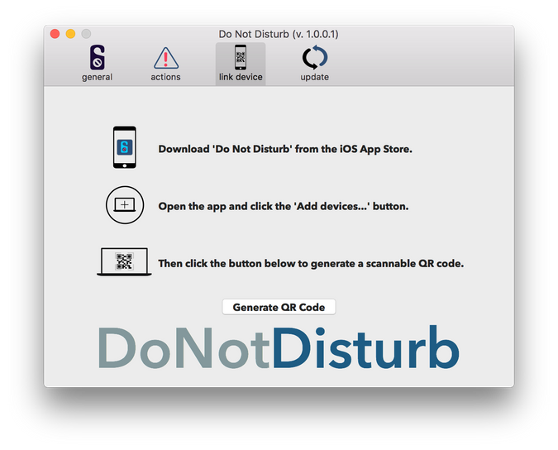Switch to the 'general' tab label
Viewport: 558px width, 450px height.
tap(97, 78)
